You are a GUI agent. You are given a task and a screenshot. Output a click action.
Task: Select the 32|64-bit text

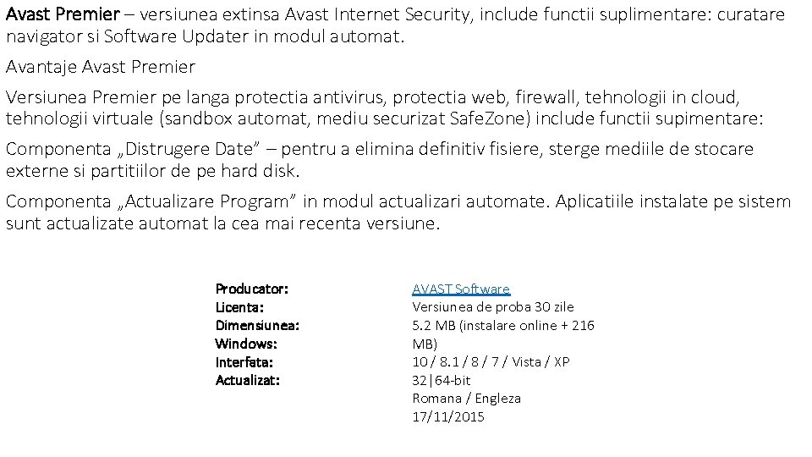click(442, 380)
